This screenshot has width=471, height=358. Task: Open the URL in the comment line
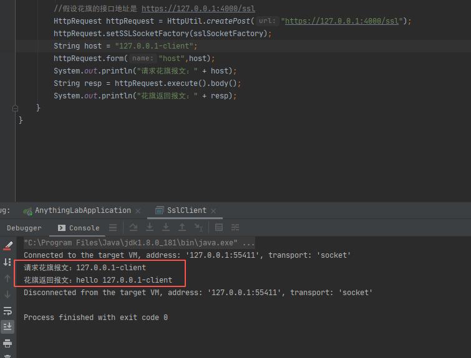[198, 8]
